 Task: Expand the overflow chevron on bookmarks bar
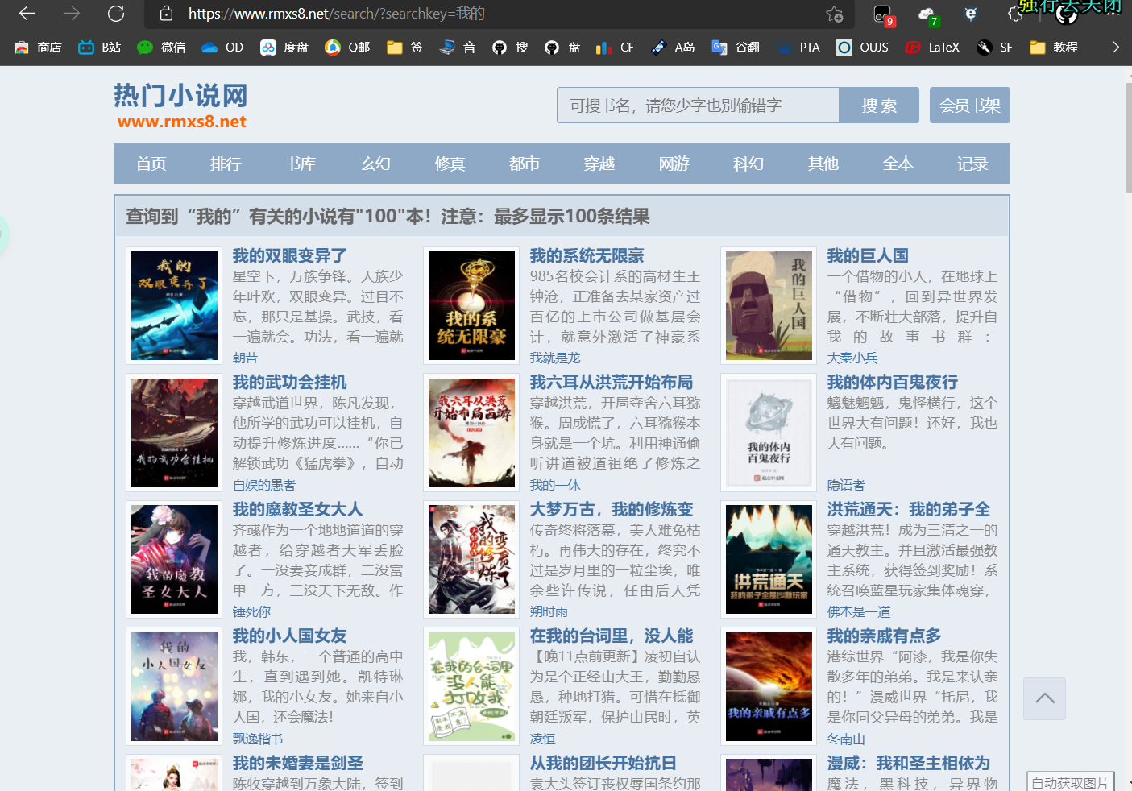coord(1116,47)
